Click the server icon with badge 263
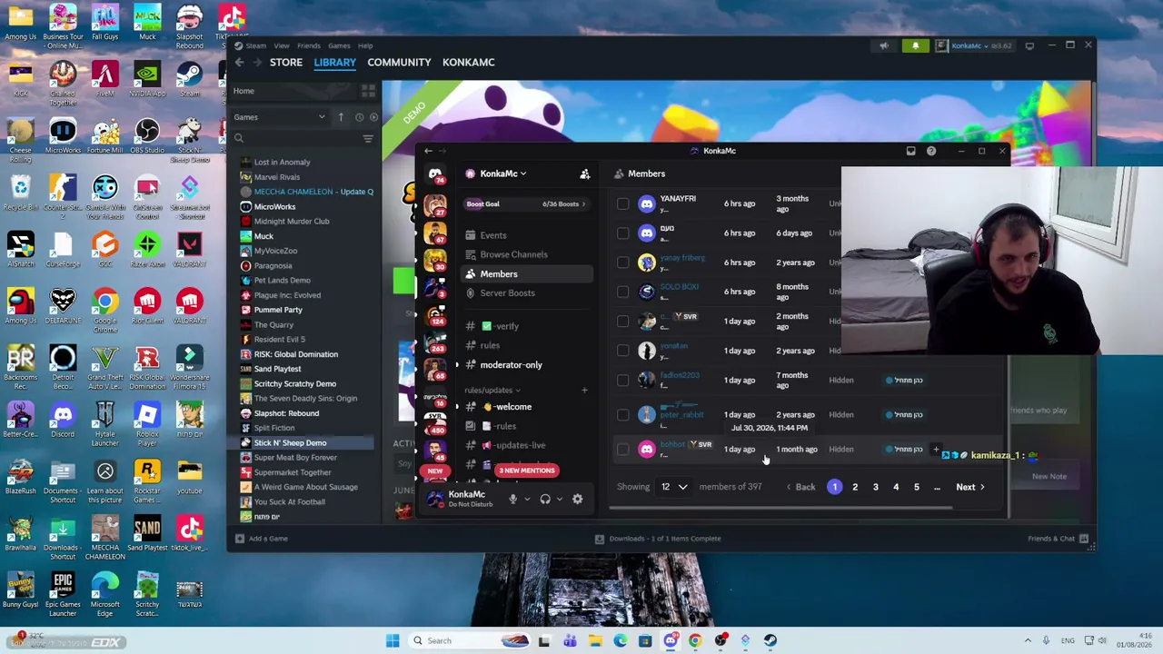Screen dimensions: 1163x654 [x=435, y=344]
